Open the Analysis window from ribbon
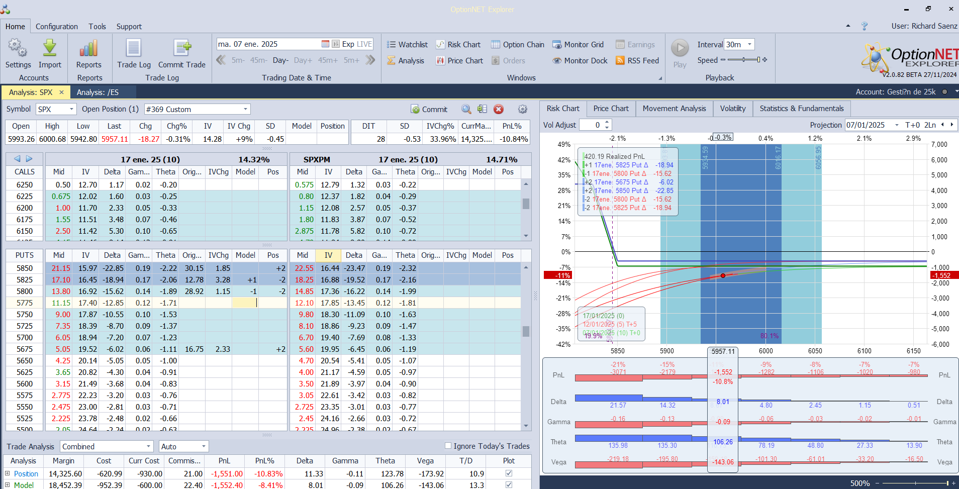The width and height of the screenshot is (959, 489). (x=406, y=61)
